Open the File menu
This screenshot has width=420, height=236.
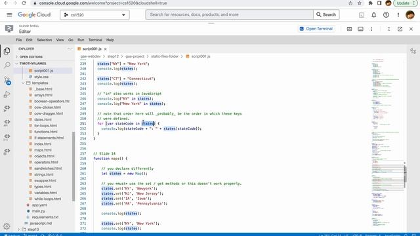19,40
